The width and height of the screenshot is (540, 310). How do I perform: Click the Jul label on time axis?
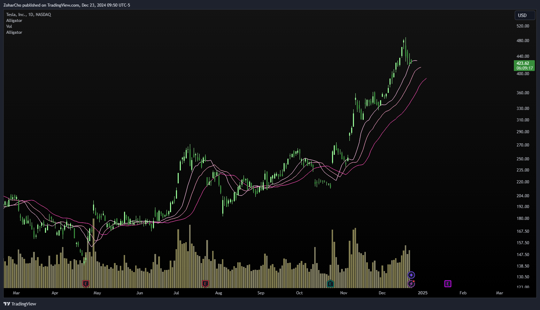pos(176,293)
